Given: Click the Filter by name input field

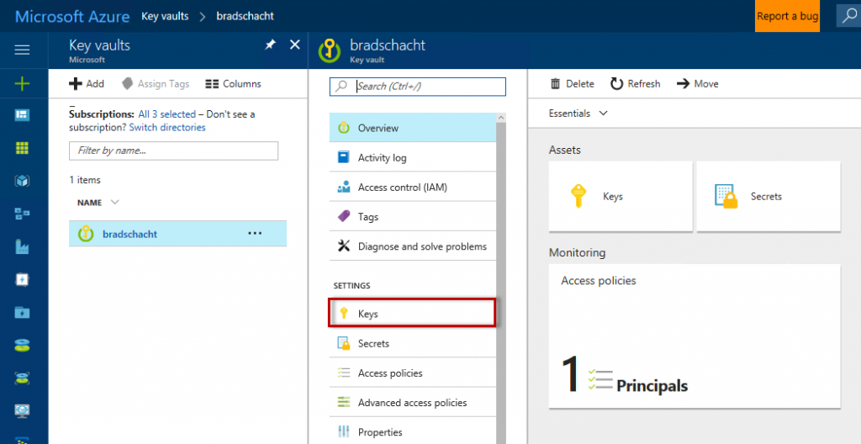Looking at the screenshot, I should tap(173, 151).
